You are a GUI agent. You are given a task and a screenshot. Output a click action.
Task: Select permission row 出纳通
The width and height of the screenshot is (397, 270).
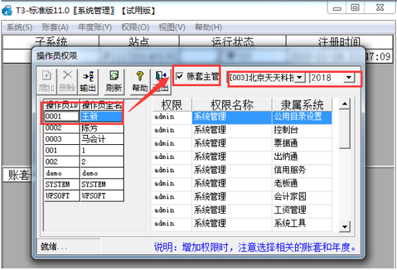[242, 157]
